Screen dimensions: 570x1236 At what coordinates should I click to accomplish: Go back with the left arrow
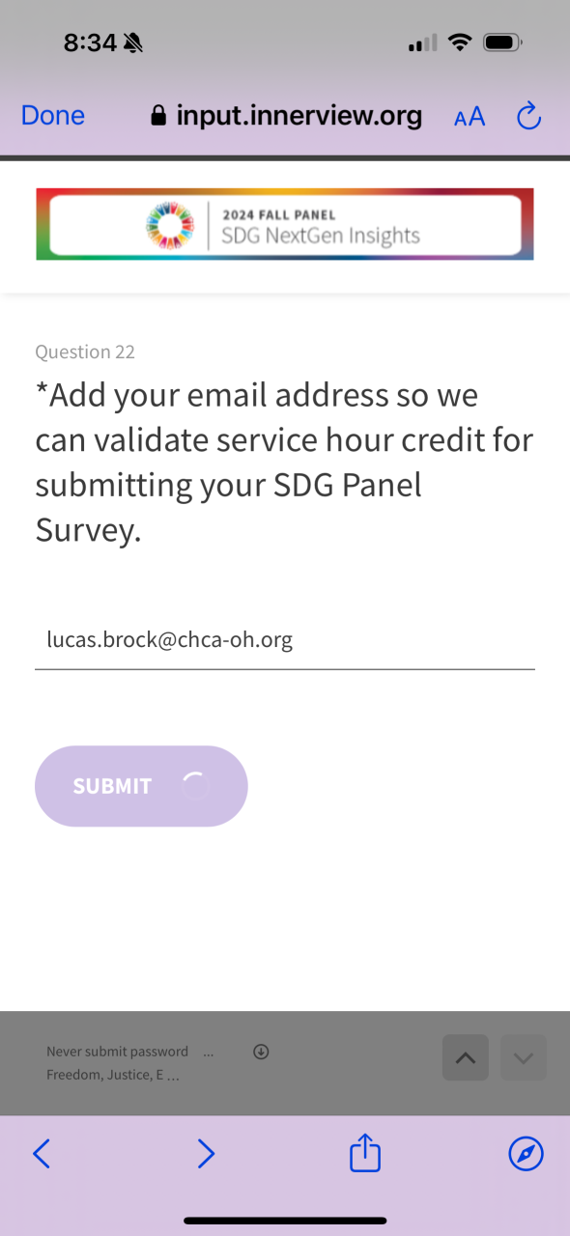click(x=42, y=1153)
